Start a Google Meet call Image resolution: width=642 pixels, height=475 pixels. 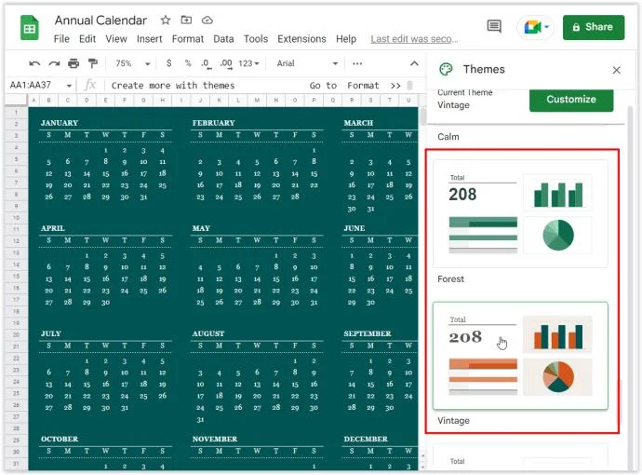coord(531,27)
